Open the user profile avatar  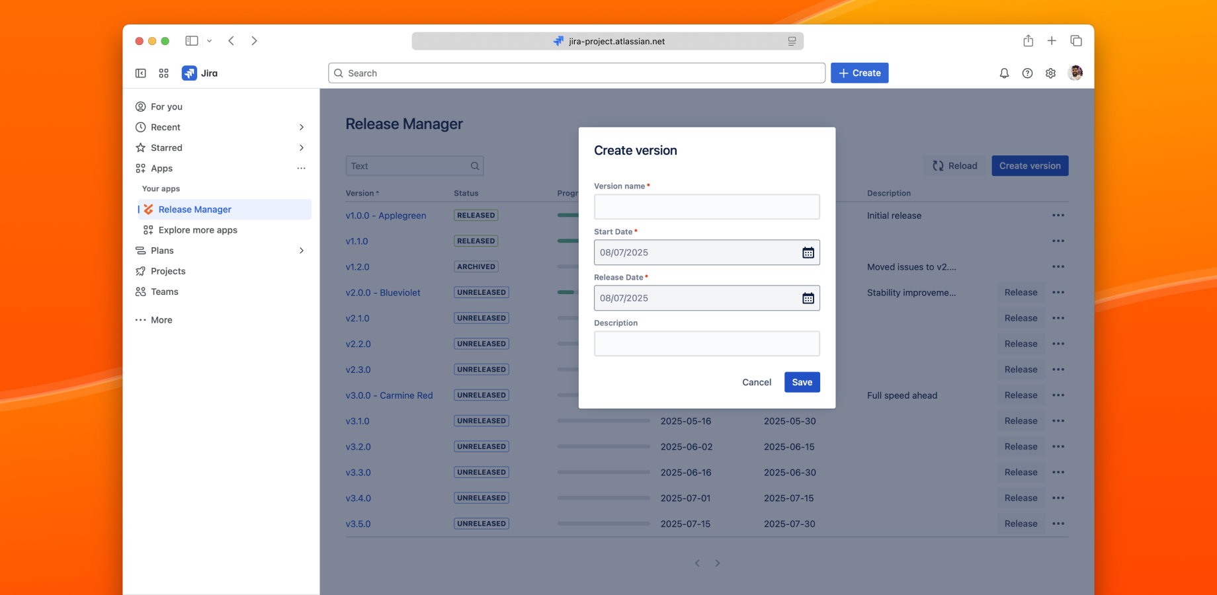click(x=1075, y=73)
